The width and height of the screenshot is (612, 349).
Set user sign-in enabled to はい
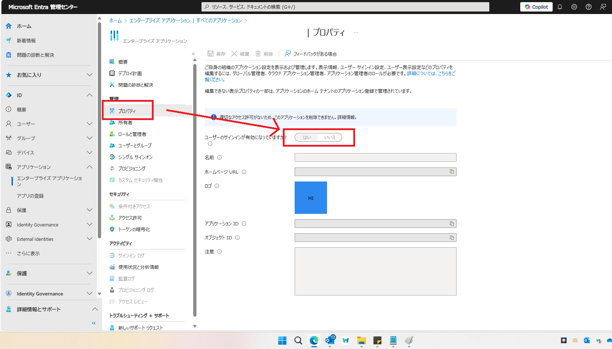click(x=307, y=137)
